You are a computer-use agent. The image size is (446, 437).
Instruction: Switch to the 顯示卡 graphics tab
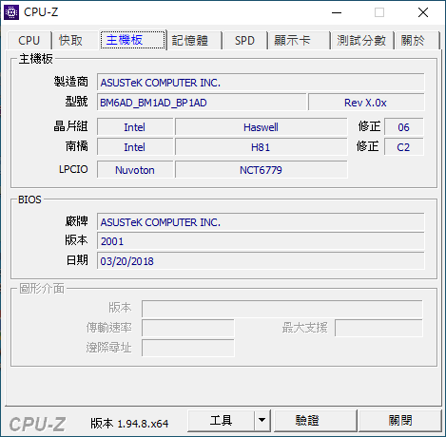point(299,40)
